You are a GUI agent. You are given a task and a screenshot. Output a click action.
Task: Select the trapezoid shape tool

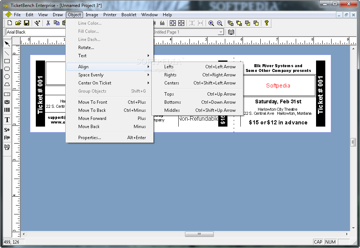click(7, 85)
